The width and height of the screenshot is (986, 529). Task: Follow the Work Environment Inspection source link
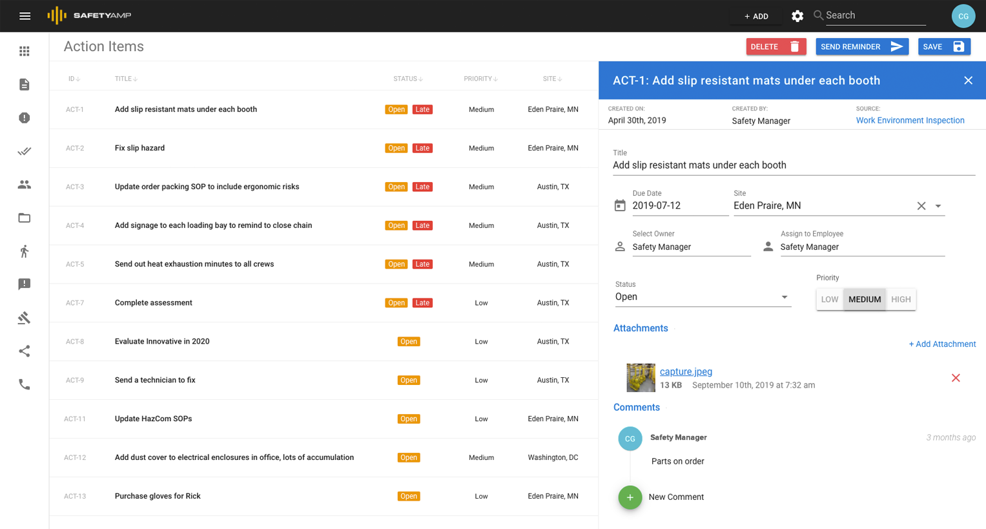coord(910,120)
